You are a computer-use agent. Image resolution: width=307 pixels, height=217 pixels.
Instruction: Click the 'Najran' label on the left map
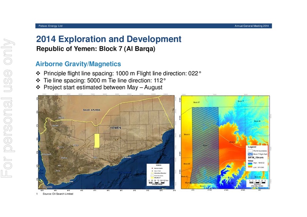pyautogui.click(x=61, y=118)
